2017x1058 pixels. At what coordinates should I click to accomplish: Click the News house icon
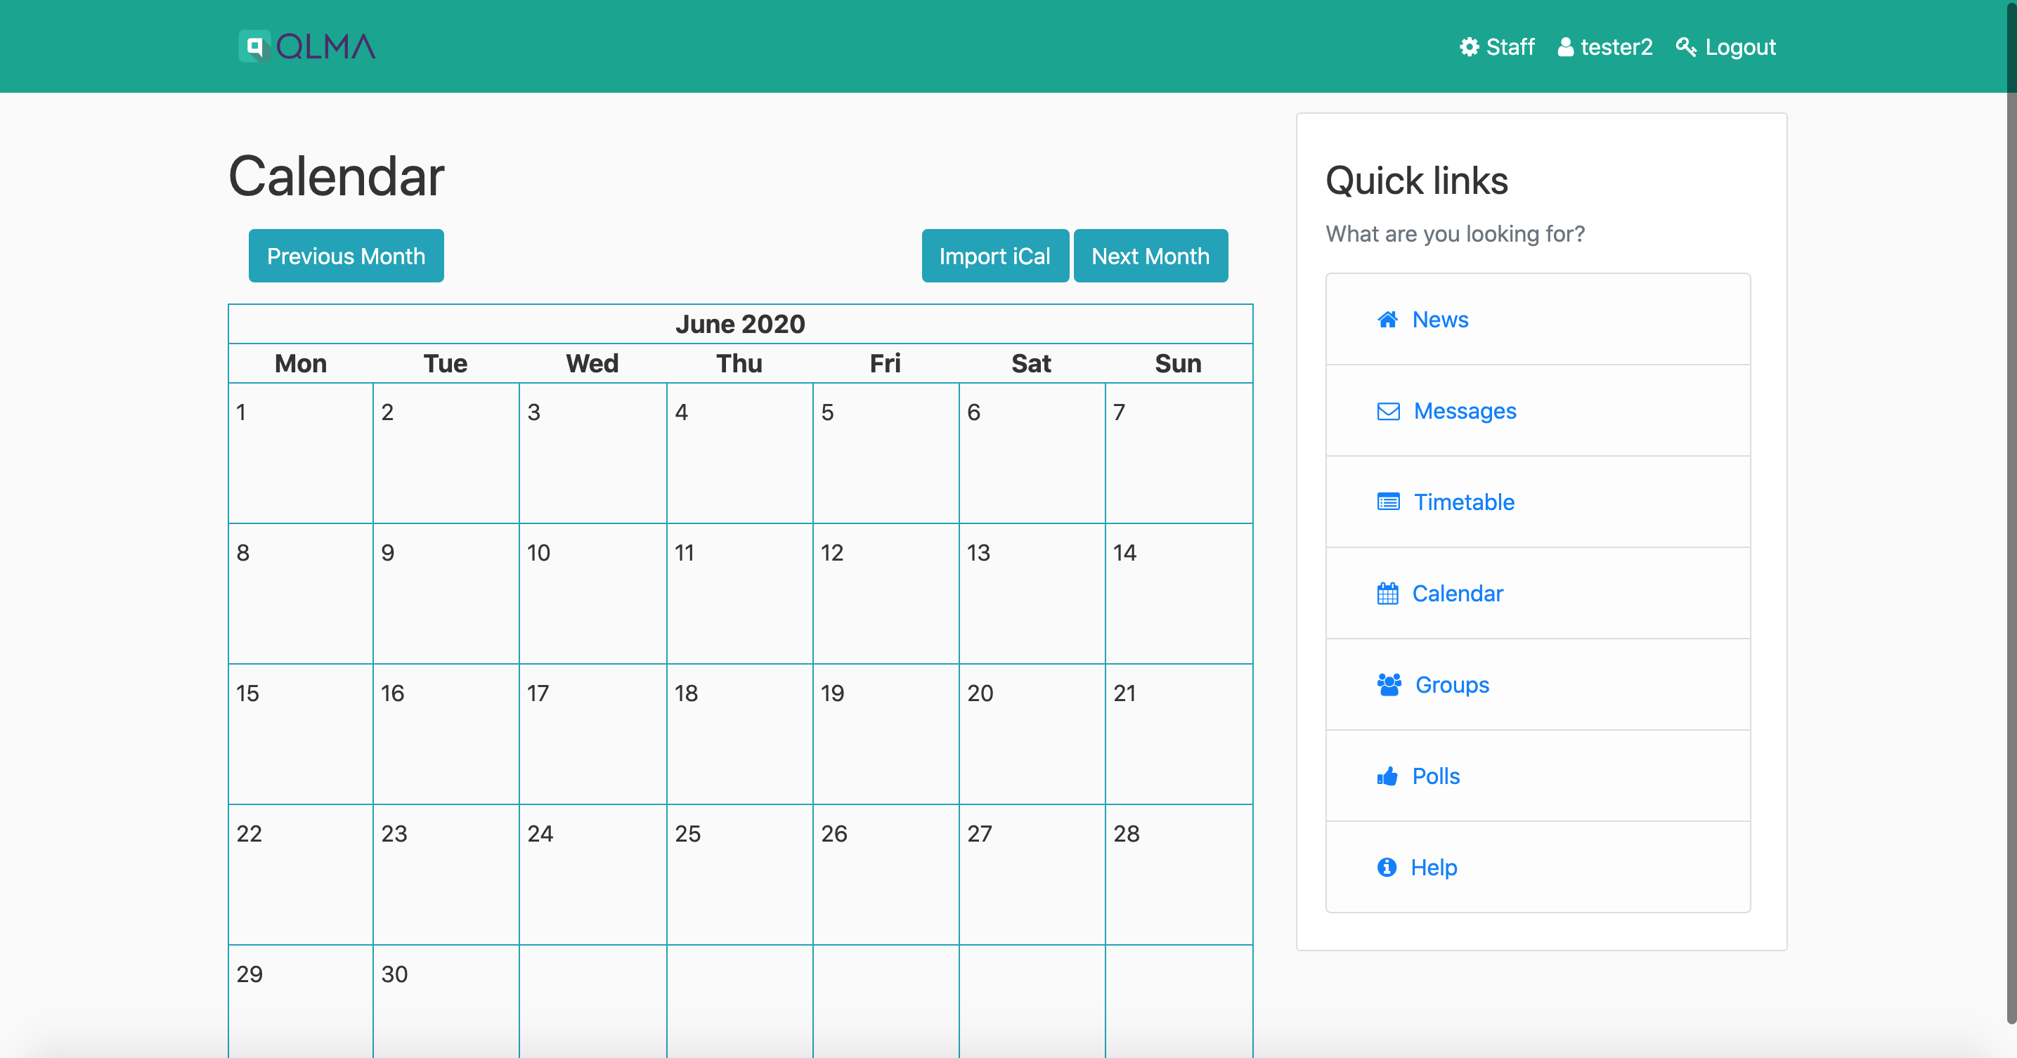[x=1387, y=319]
